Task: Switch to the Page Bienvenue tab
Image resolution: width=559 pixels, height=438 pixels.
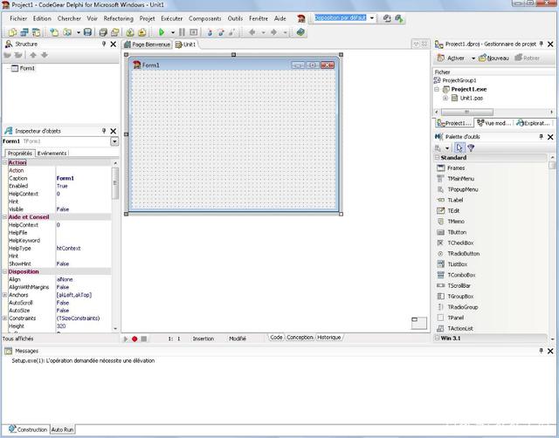Action: point(148,44)
